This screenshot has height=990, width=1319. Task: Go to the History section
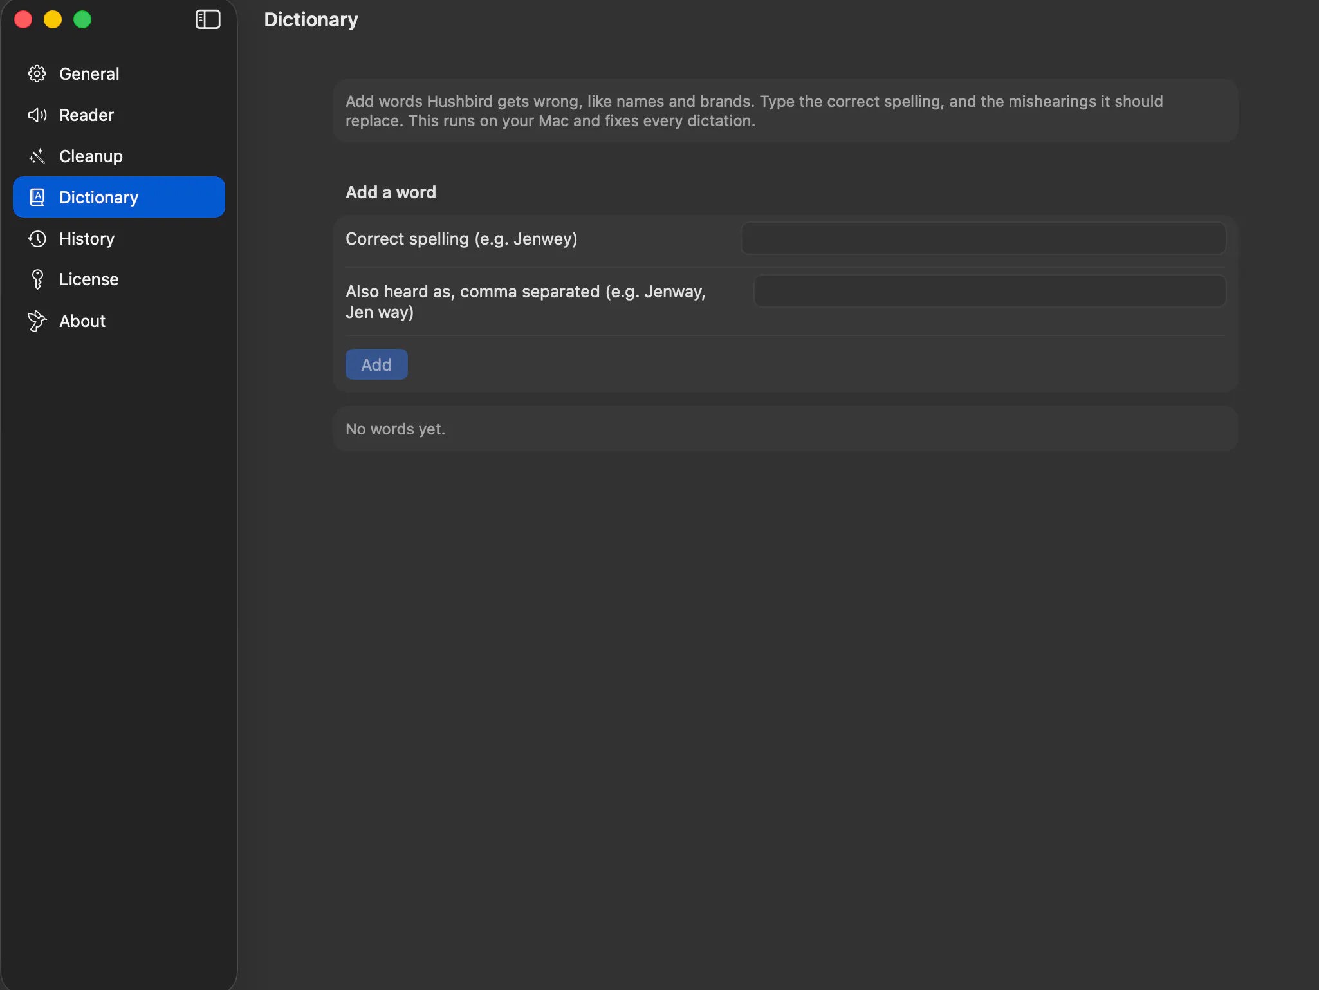pyautogui.click(x=119, y=239)
